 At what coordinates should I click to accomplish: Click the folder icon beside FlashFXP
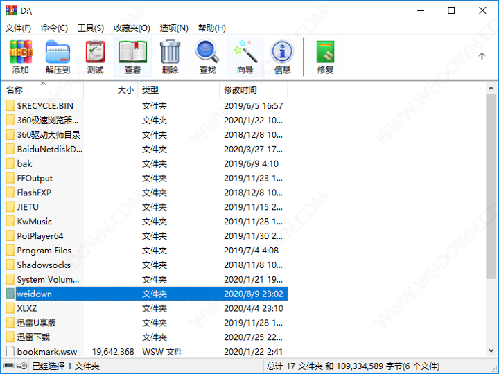10,193
